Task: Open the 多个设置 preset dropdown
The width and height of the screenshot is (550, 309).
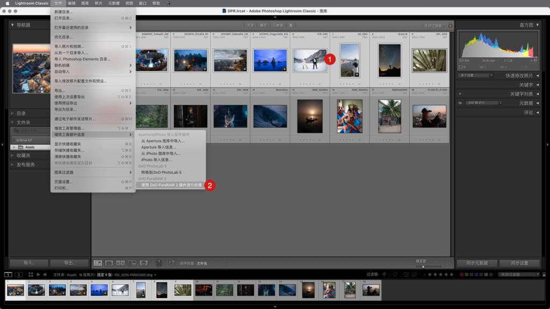Action: coord(476,75)
